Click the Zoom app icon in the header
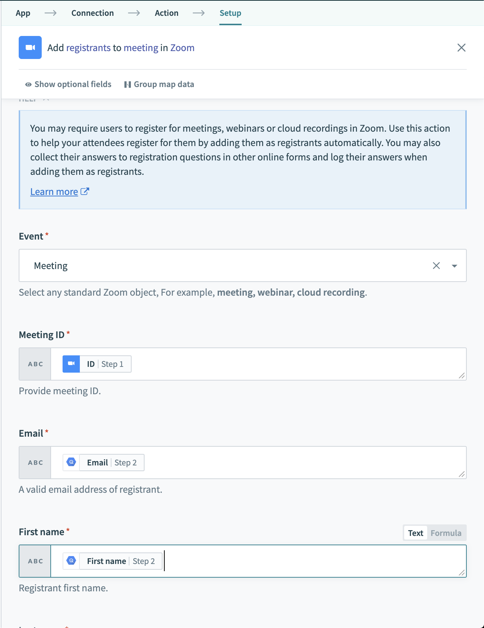Image resolution: width=484 pixels, height=628 pixels. [30, 47]
